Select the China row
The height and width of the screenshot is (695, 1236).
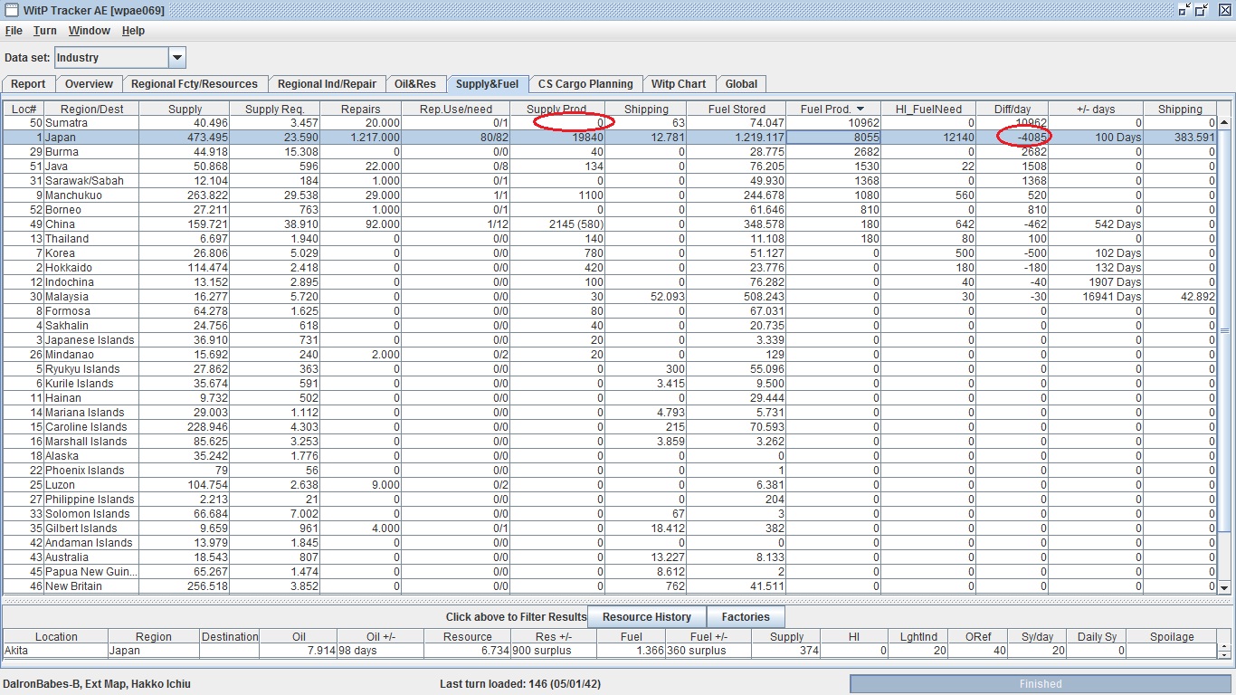point(610,224)
